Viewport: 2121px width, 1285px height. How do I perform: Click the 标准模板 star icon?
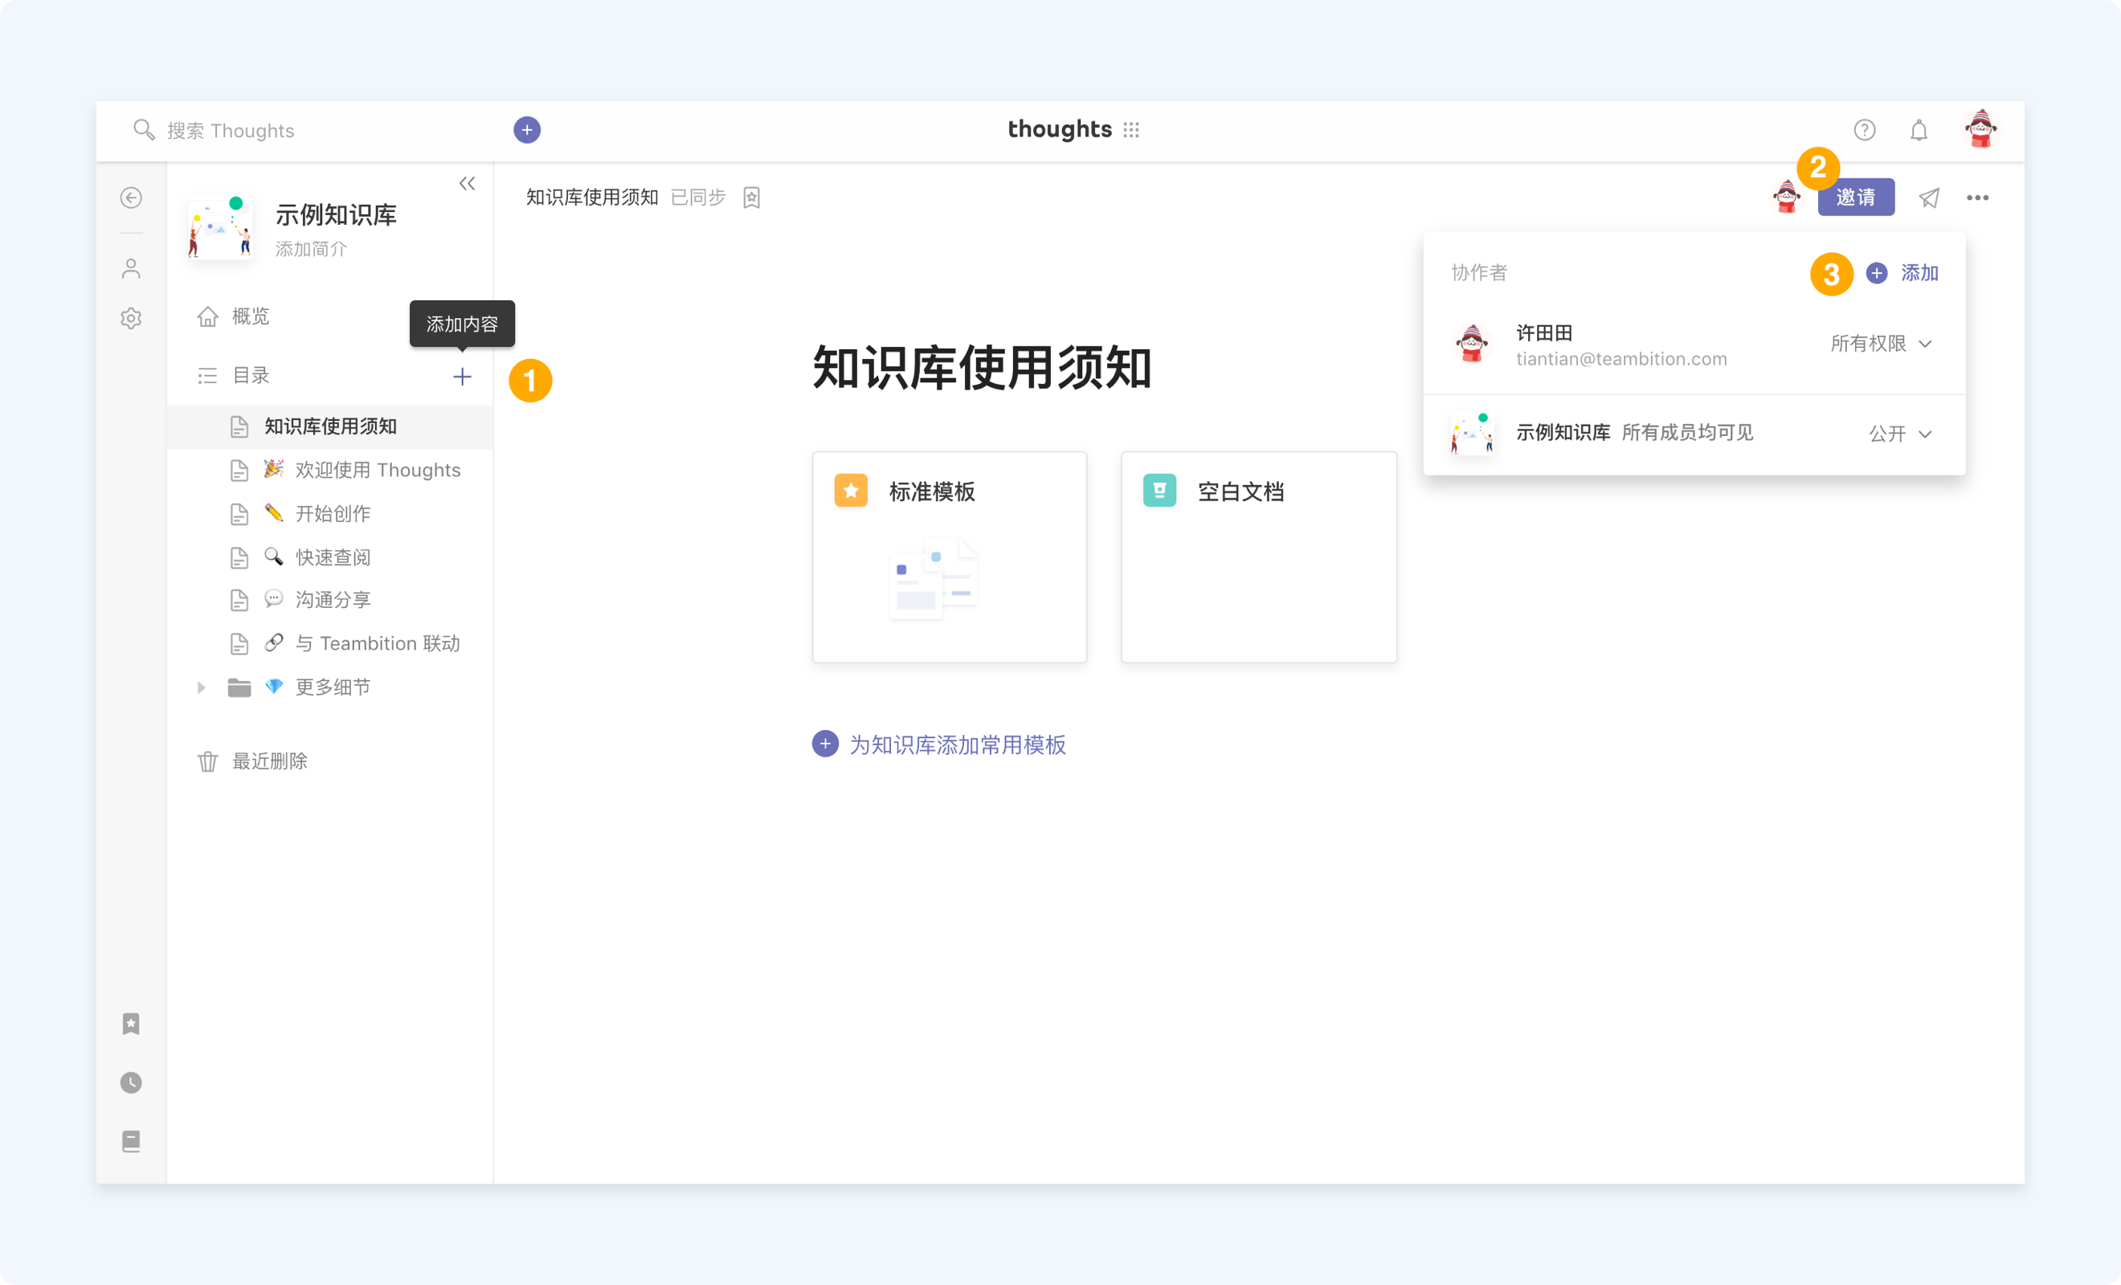851,491
